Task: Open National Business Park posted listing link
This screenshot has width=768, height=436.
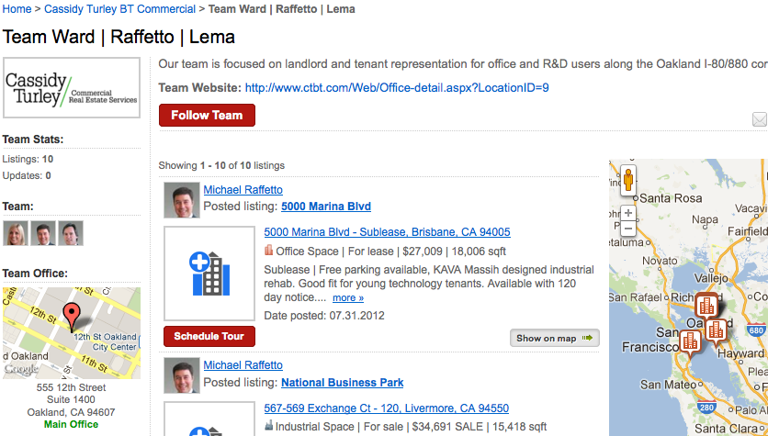Action: (343, 383)
